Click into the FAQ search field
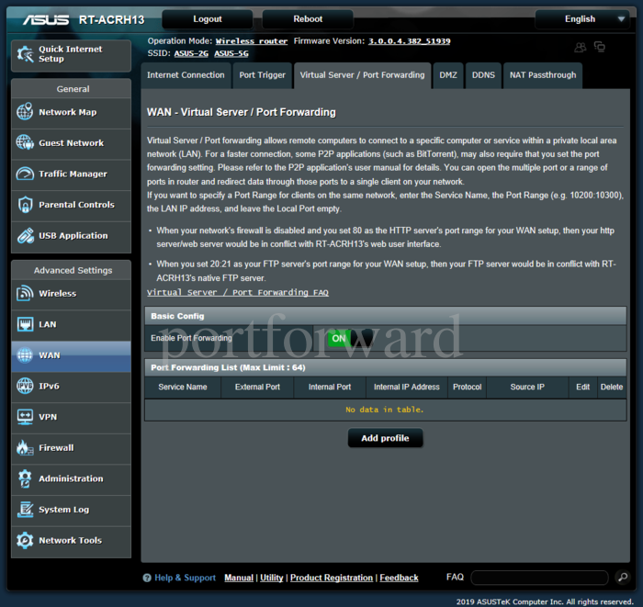643x607 pixels. coord(539,578)
